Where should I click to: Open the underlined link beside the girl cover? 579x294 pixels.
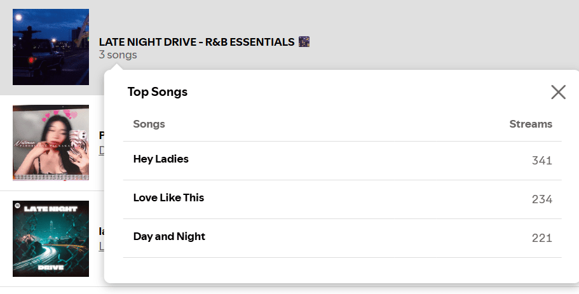coord(102,150)
